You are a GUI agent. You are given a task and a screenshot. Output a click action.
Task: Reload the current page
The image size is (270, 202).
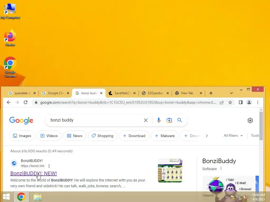(26, 102)
